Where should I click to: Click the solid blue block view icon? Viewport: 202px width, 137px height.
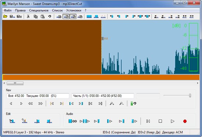[89, 17]
